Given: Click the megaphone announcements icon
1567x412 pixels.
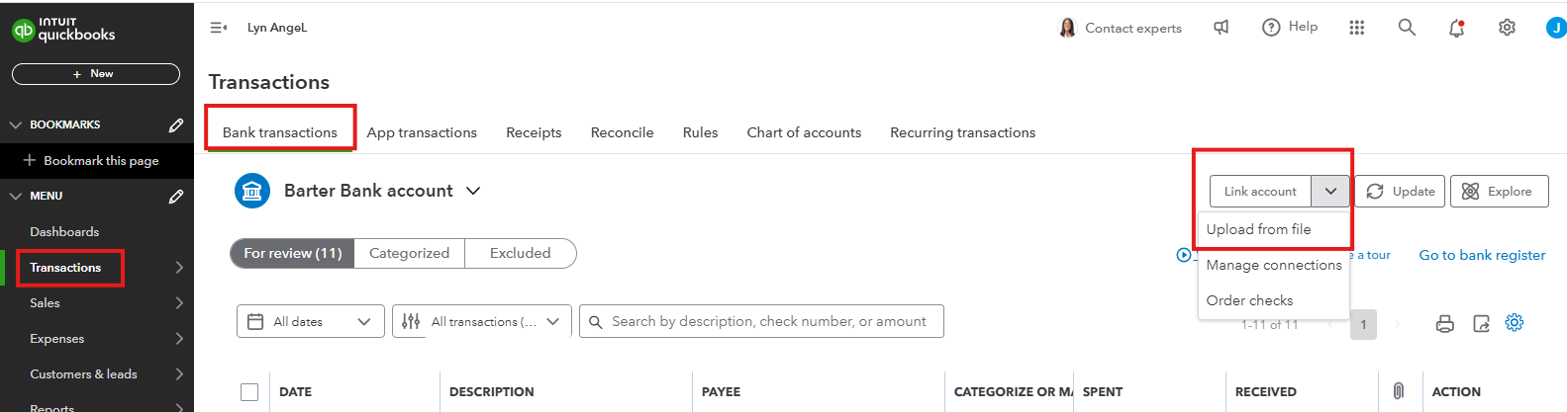Looking at the screenshot, I should tap(1222, 28).
